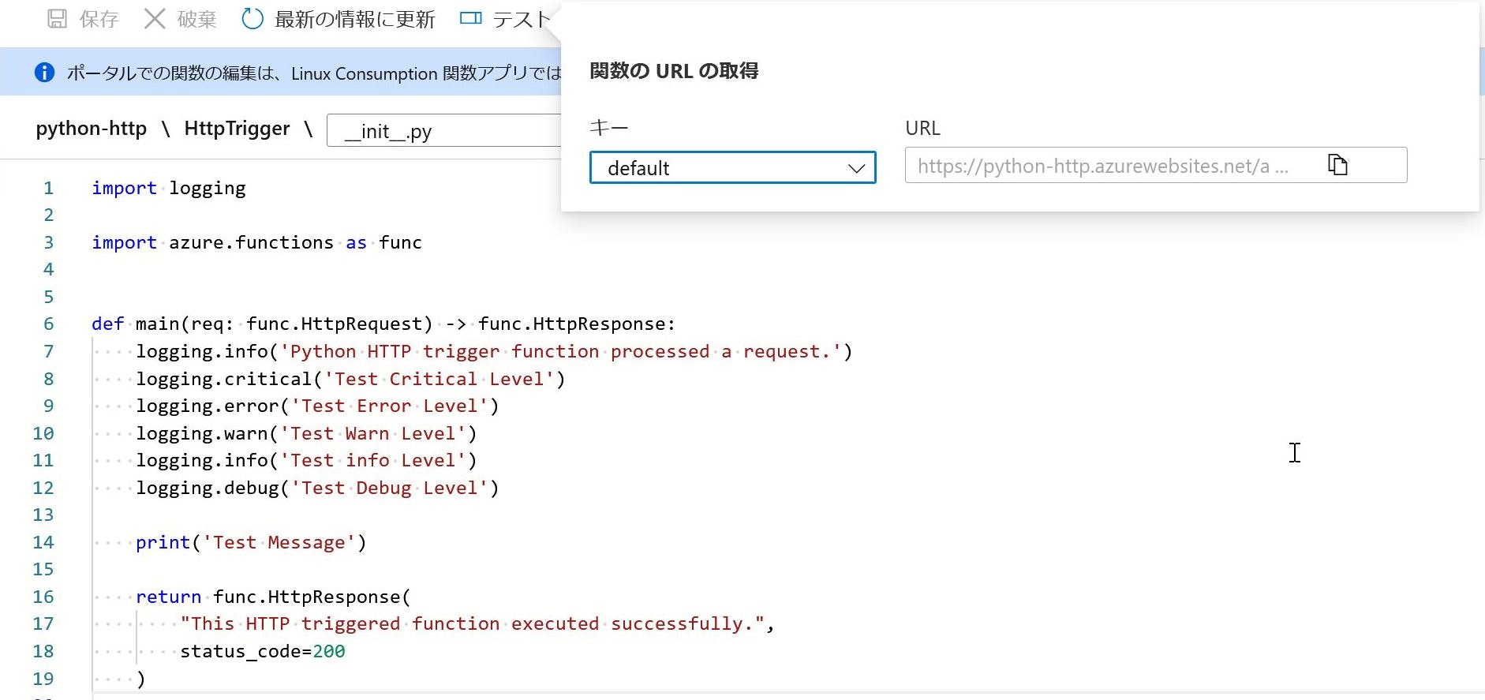Click line number 1 in editor
1485x700 pixels.
[48, 188]
